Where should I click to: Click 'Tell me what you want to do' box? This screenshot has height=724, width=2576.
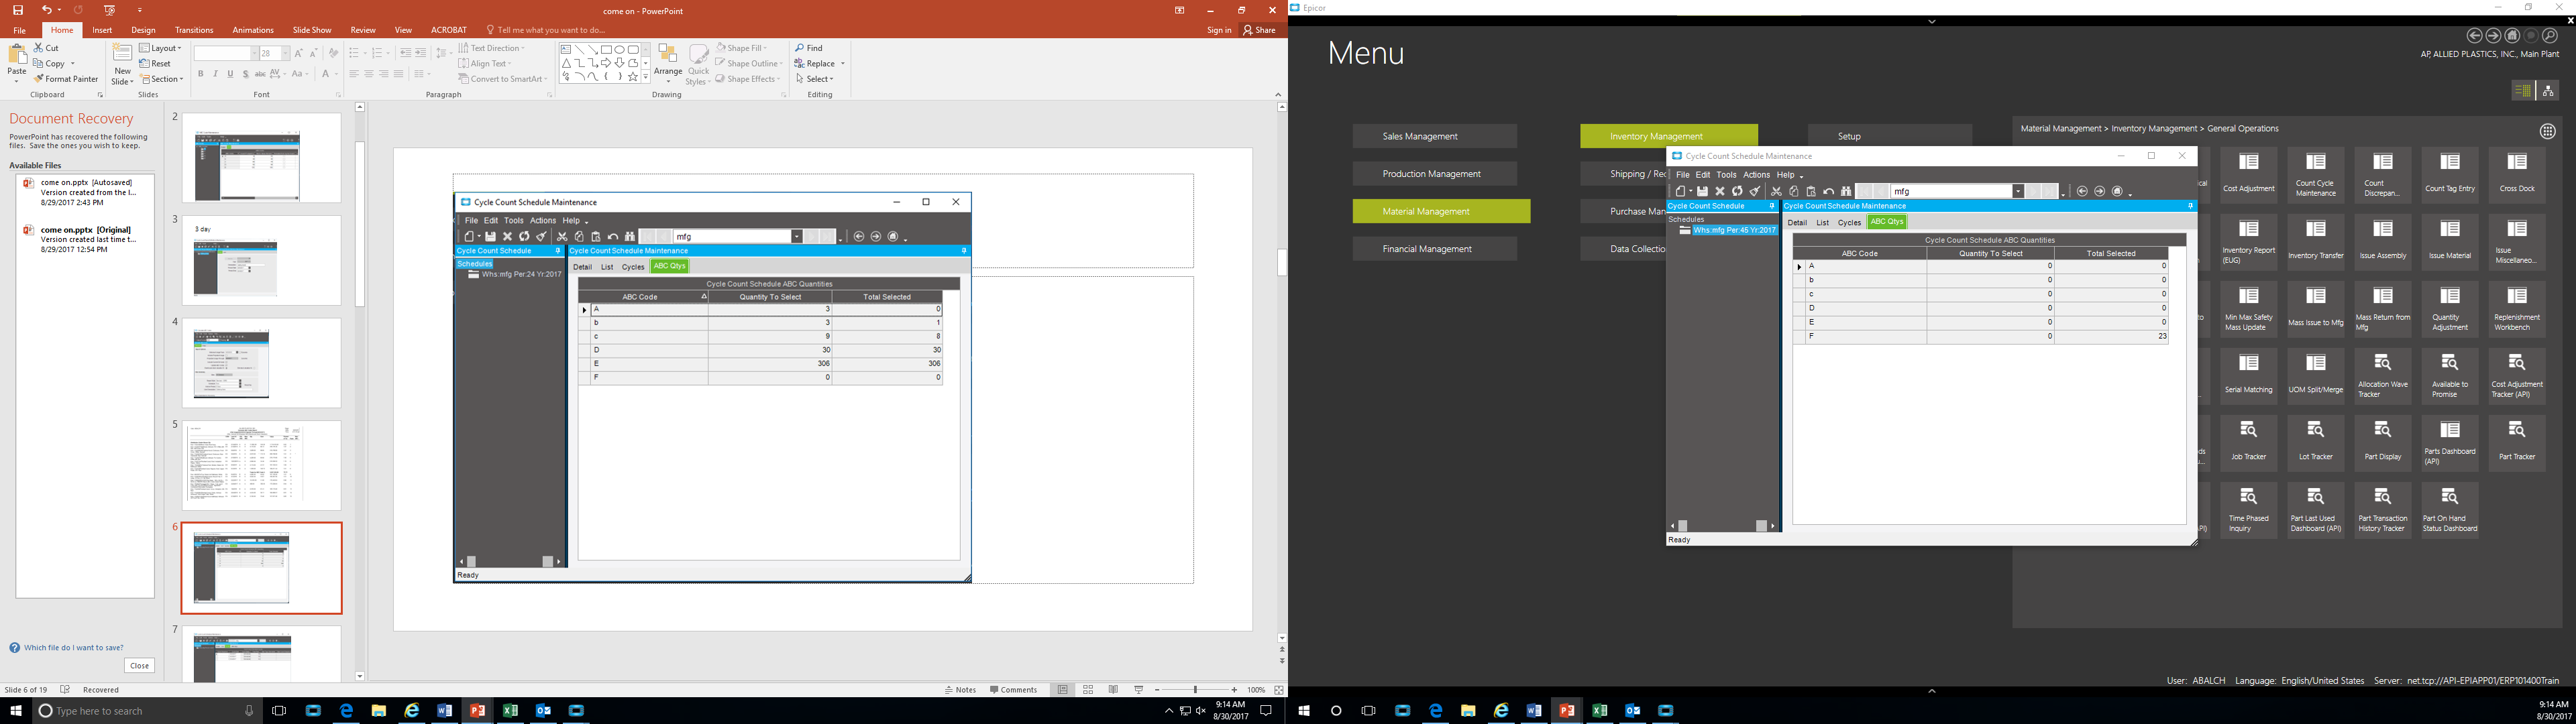tap(545, 30)
